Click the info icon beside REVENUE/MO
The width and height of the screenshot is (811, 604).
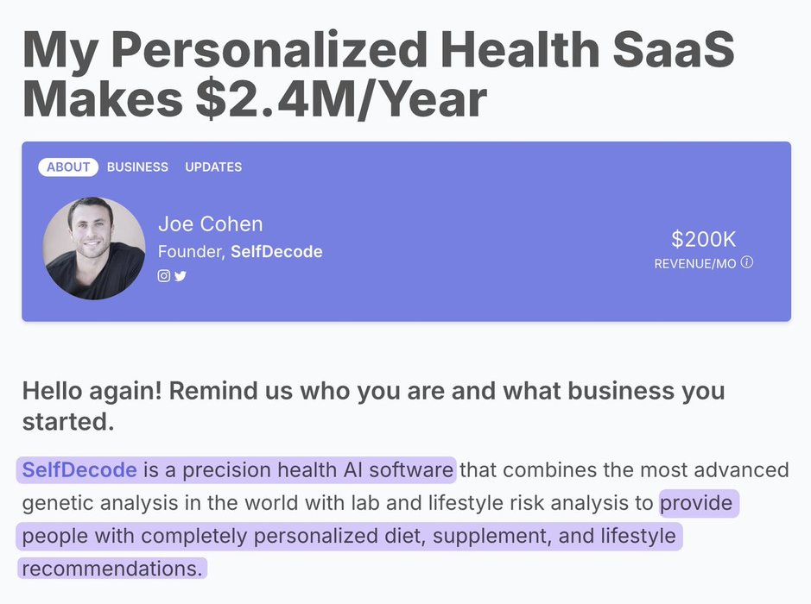[x=747, y=262]
